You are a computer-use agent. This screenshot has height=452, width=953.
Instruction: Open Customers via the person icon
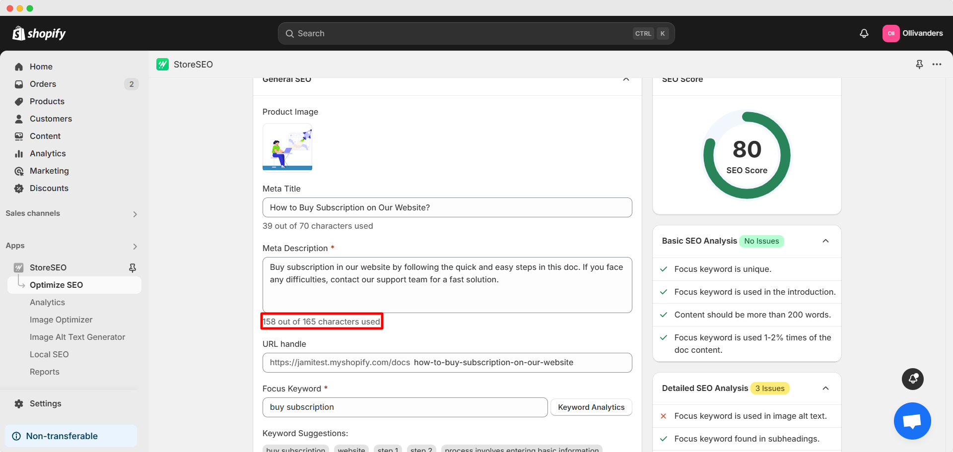(x=18, y=119)
